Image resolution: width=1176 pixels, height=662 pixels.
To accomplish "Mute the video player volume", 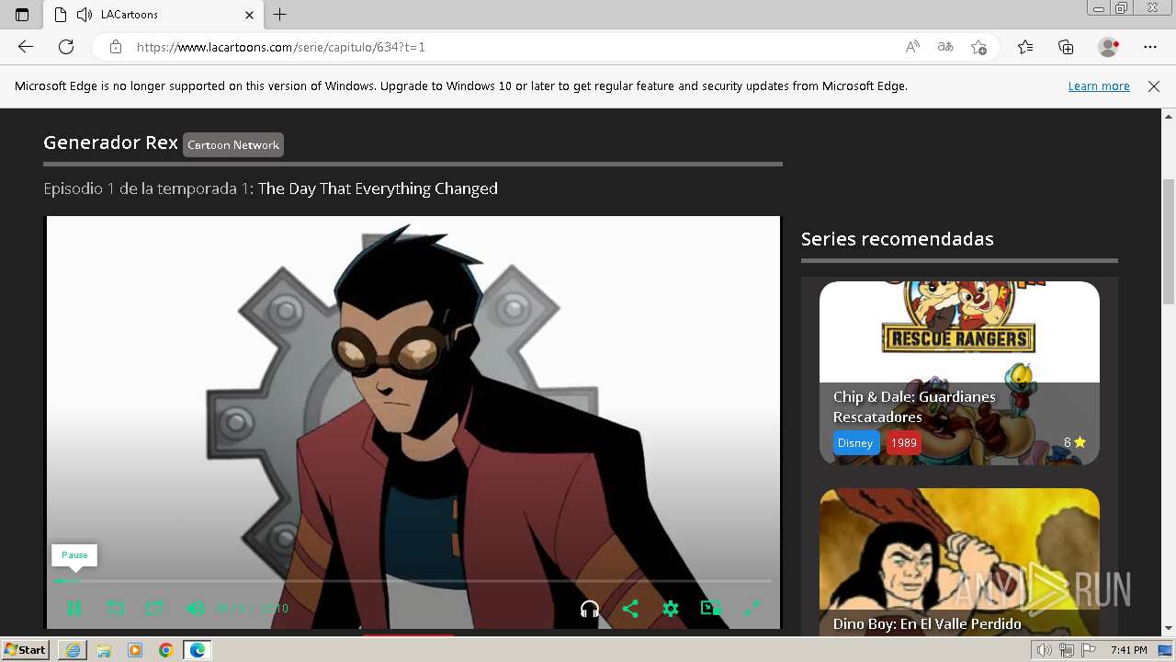I will tap(195, 608).
